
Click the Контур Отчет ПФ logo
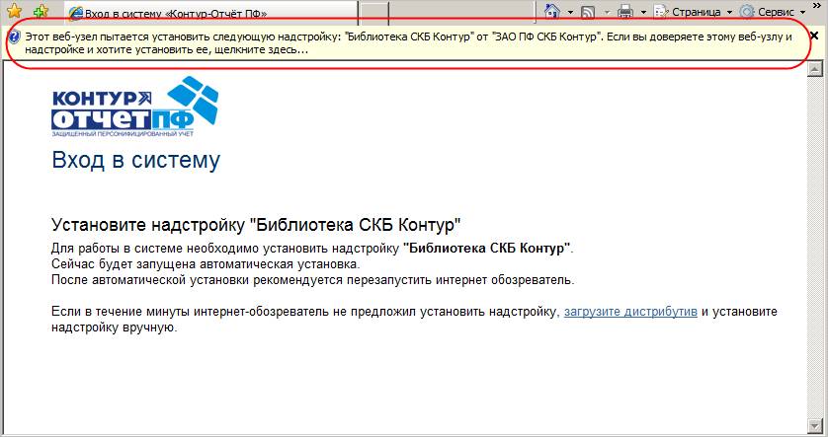pos(135,107)
